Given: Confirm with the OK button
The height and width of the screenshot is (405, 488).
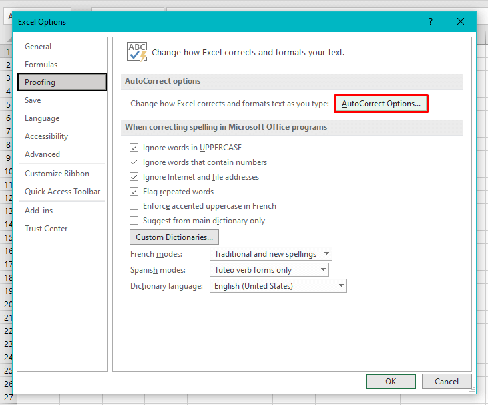Looking at the screenshot, I should pos(391,381).
